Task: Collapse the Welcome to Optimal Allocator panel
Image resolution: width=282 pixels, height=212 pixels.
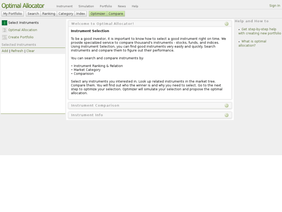Action: pyautogui.click(x=227, y=24)
